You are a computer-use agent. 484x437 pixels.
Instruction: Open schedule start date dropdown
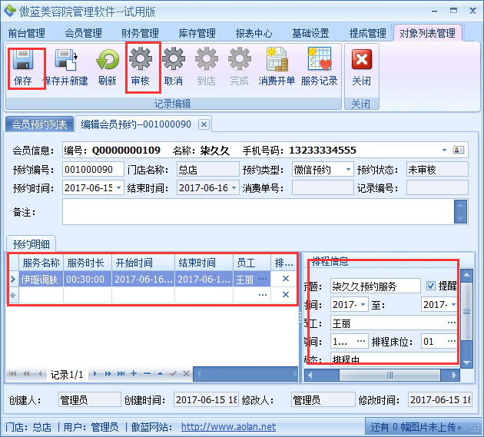363,305
